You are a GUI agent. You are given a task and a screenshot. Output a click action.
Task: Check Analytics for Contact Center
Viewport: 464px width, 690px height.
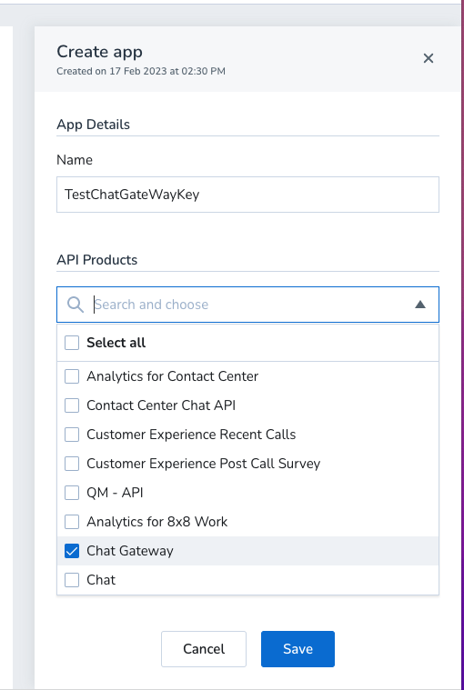(72, 376)
